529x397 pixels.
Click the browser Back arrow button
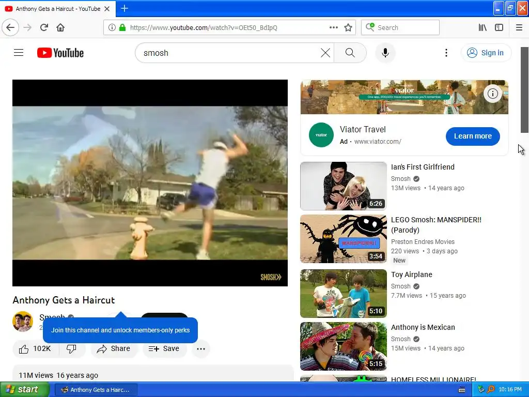pyautogui.click(x=10, y=27)
